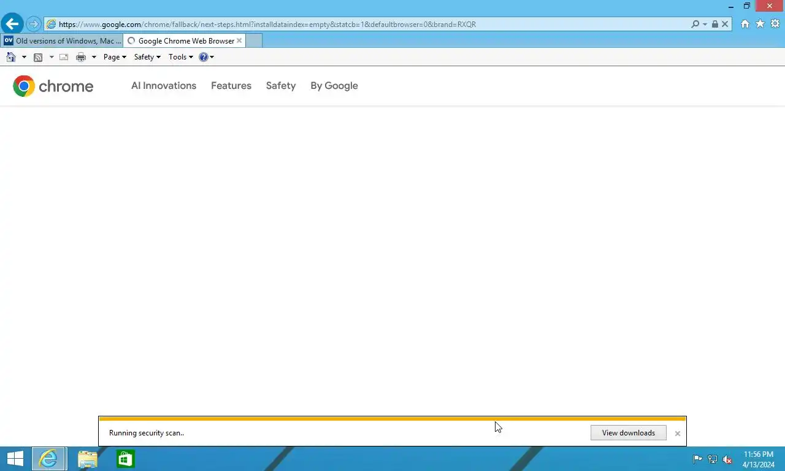Click the address bar URL field
The height and width of the screenshot is (471, 785).
click(368, 25)
